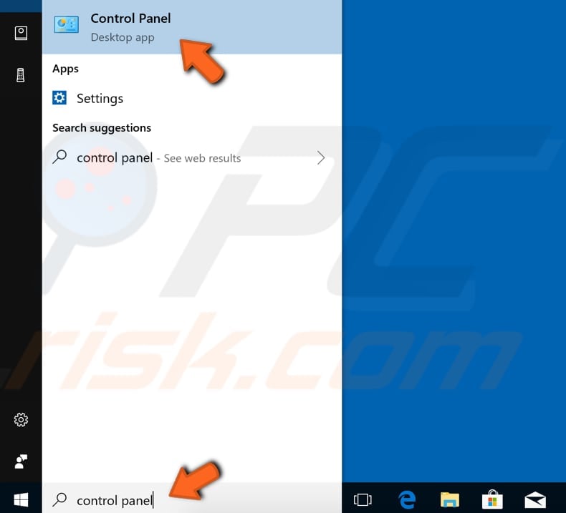
Task: Click the Apps section header
Action: [x=65, y=69]
